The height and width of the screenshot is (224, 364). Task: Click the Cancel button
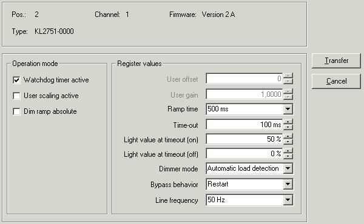click(336, 81)
